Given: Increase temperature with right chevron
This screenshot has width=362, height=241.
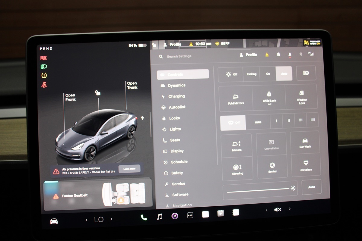Looking at the screenshot, I should pyautogui.click(x=111, y=219).
